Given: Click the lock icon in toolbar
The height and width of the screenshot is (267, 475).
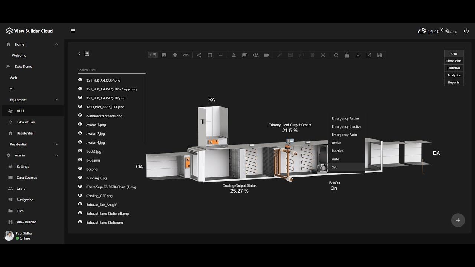Looking at the screenshot, I should tap(347, 55).
